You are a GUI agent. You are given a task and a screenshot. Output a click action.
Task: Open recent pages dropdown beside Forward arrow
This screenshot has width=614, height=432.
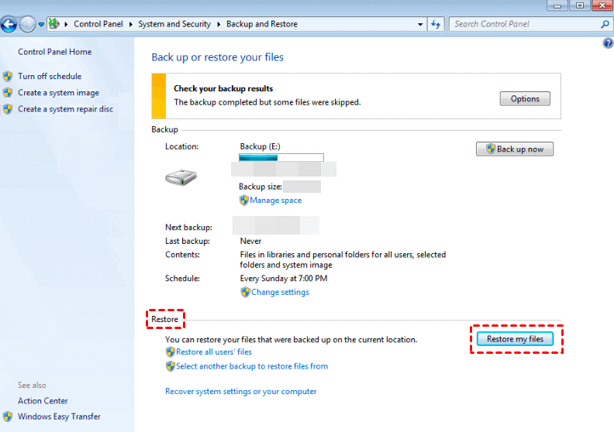[x=41, y=24]
